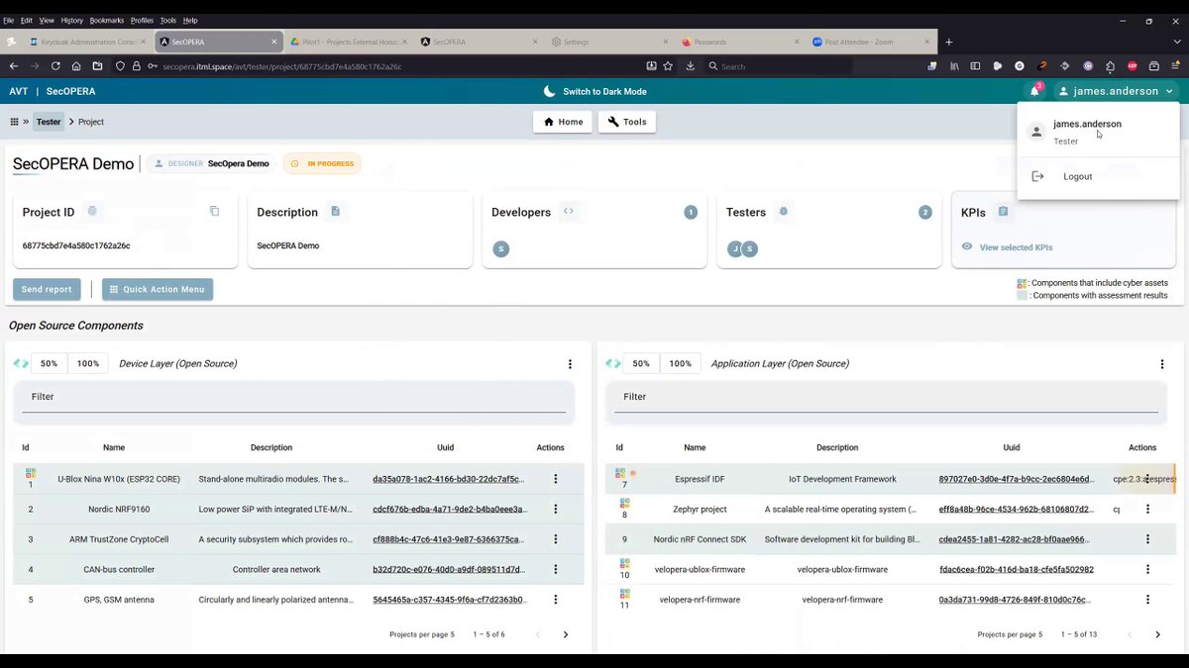Image resolution: width=1189 pixels, height=668 pixels.
Task: Open actions menu for CAN-bus controller row
Action: point(556,569)
